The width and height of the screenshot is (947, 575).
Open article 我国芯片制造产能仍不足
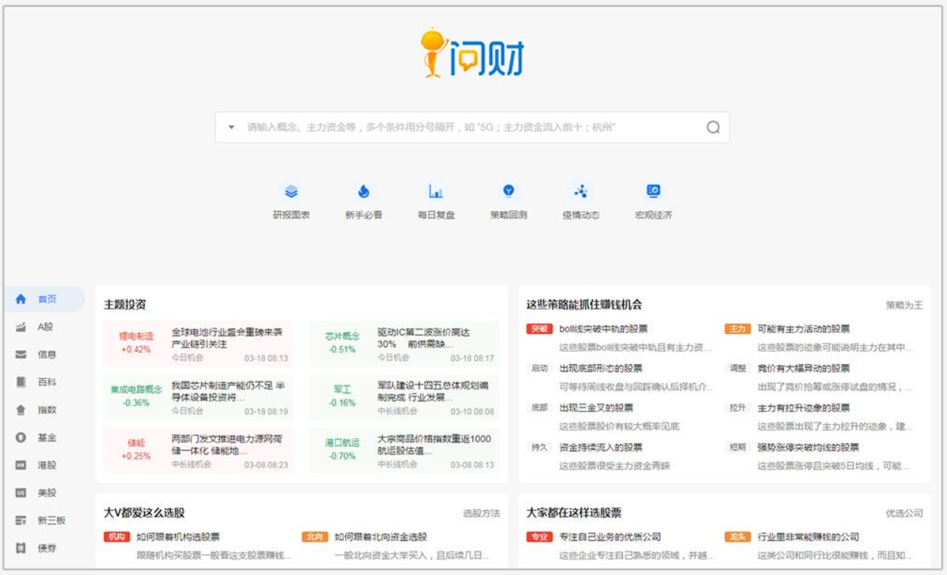tap(229, 391)
